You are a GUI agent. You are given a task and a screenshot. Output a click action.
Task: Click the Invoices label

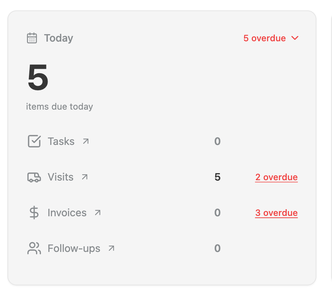coord(67,213)
